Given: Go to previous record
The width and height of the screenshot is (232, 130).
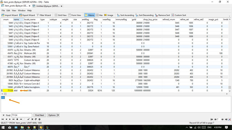Looking at the screenshot, I should [x=6, y=119].
